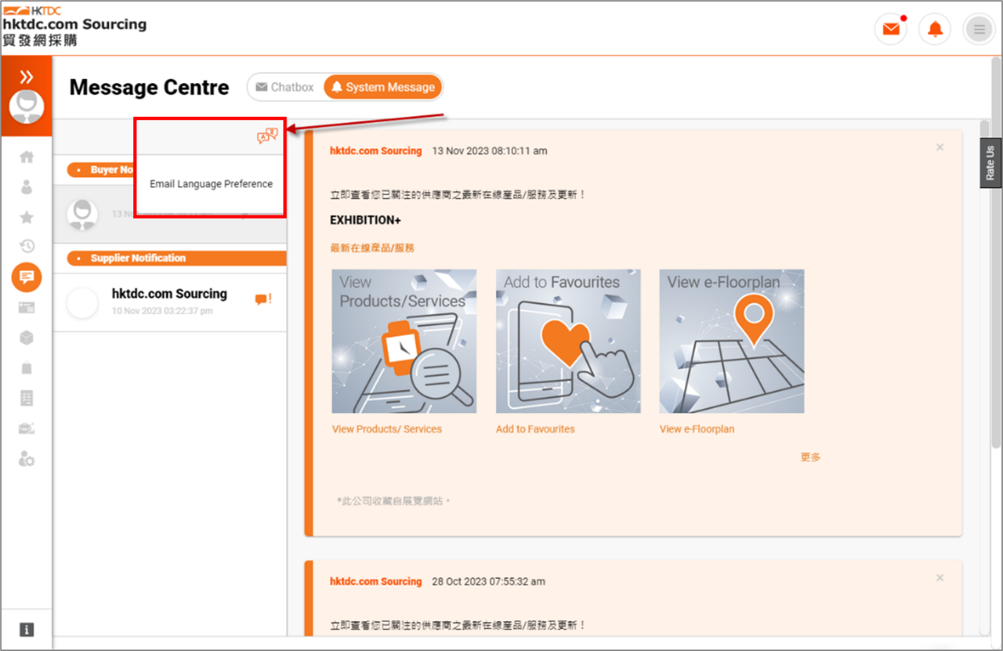Screen dimensions: 1003x651
Task: Dismiss the 13 Nov 2023 message
Action: [940, 148]
